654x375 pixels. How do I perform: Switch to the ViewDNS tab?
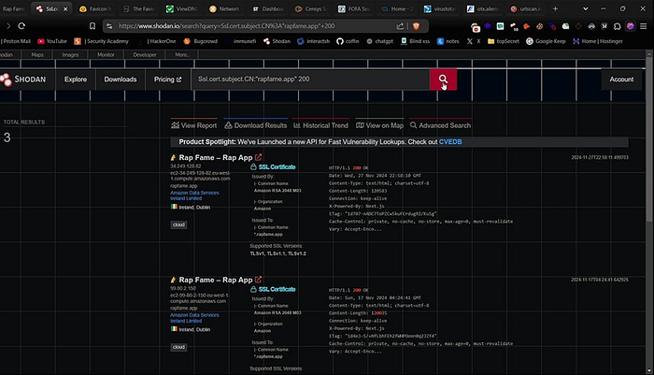click(x=182, y=8)
